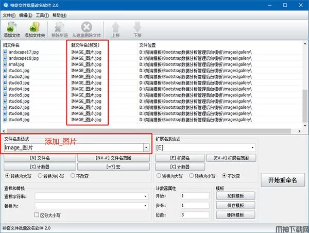Click the [E] 扩展名 button
309x233 pixels.
tap(180, 158)
